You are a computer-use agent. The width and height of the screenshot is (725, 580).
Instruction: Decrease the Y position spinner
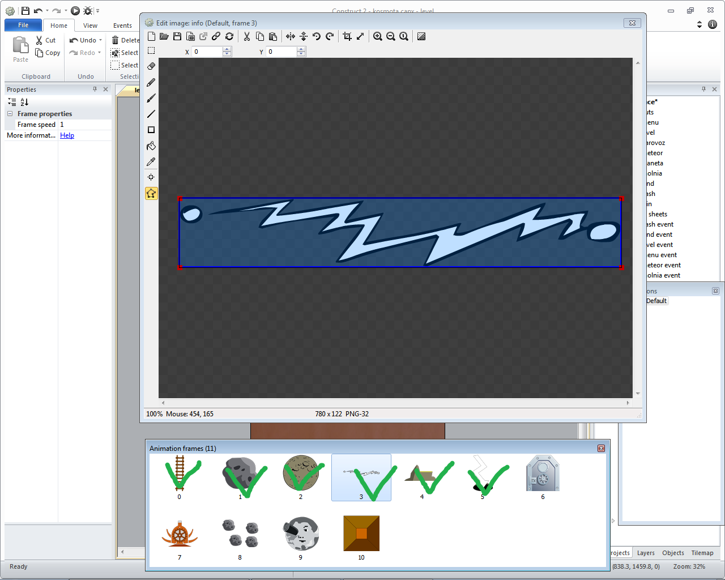point(301,54)
